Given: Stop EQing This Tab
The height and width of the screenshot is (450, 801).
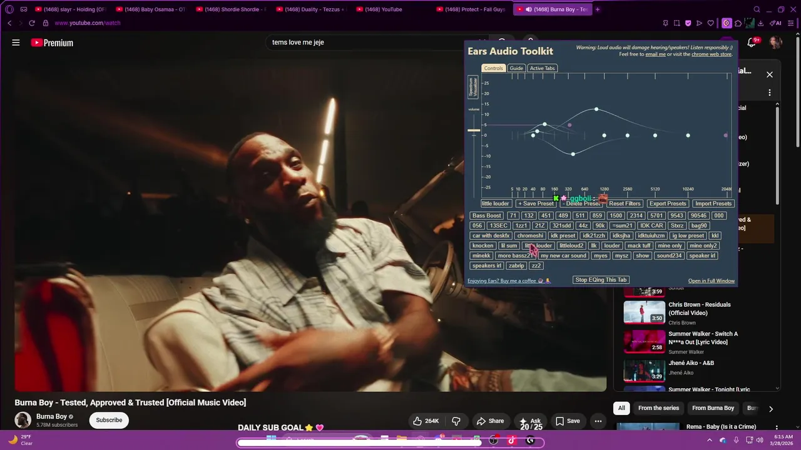Looking at the screenshot, I should (601, 280).
